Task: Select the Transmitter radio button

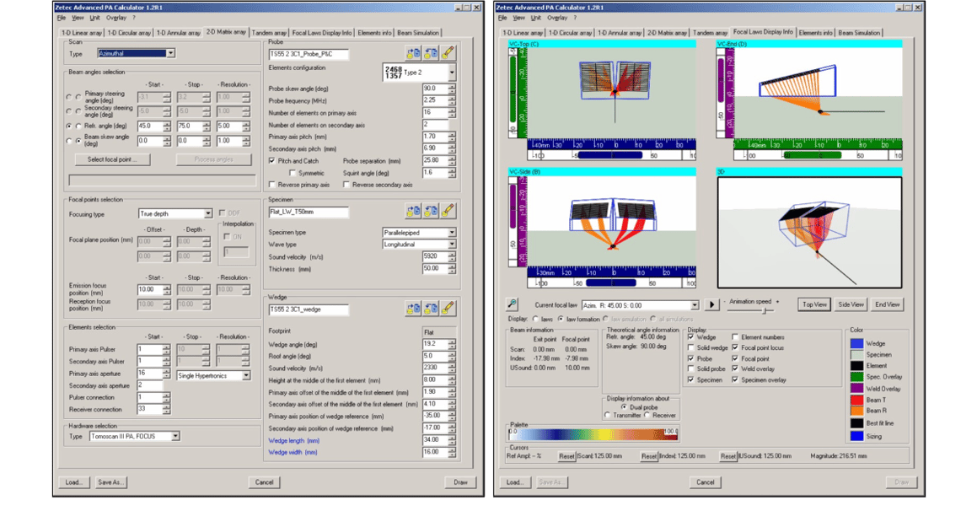Action: [608, 415]
